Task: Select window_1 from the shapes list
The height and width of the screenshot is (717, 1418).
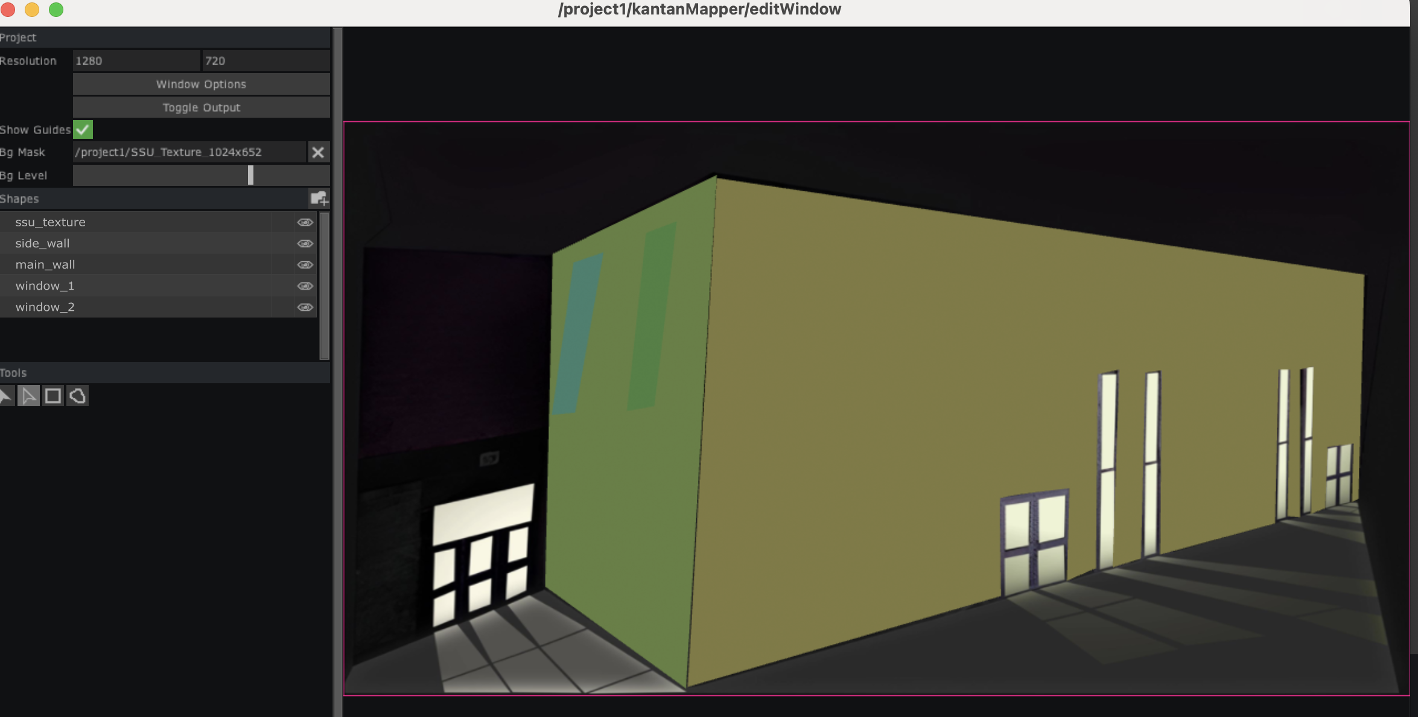Action: click(x=45, y=285)
